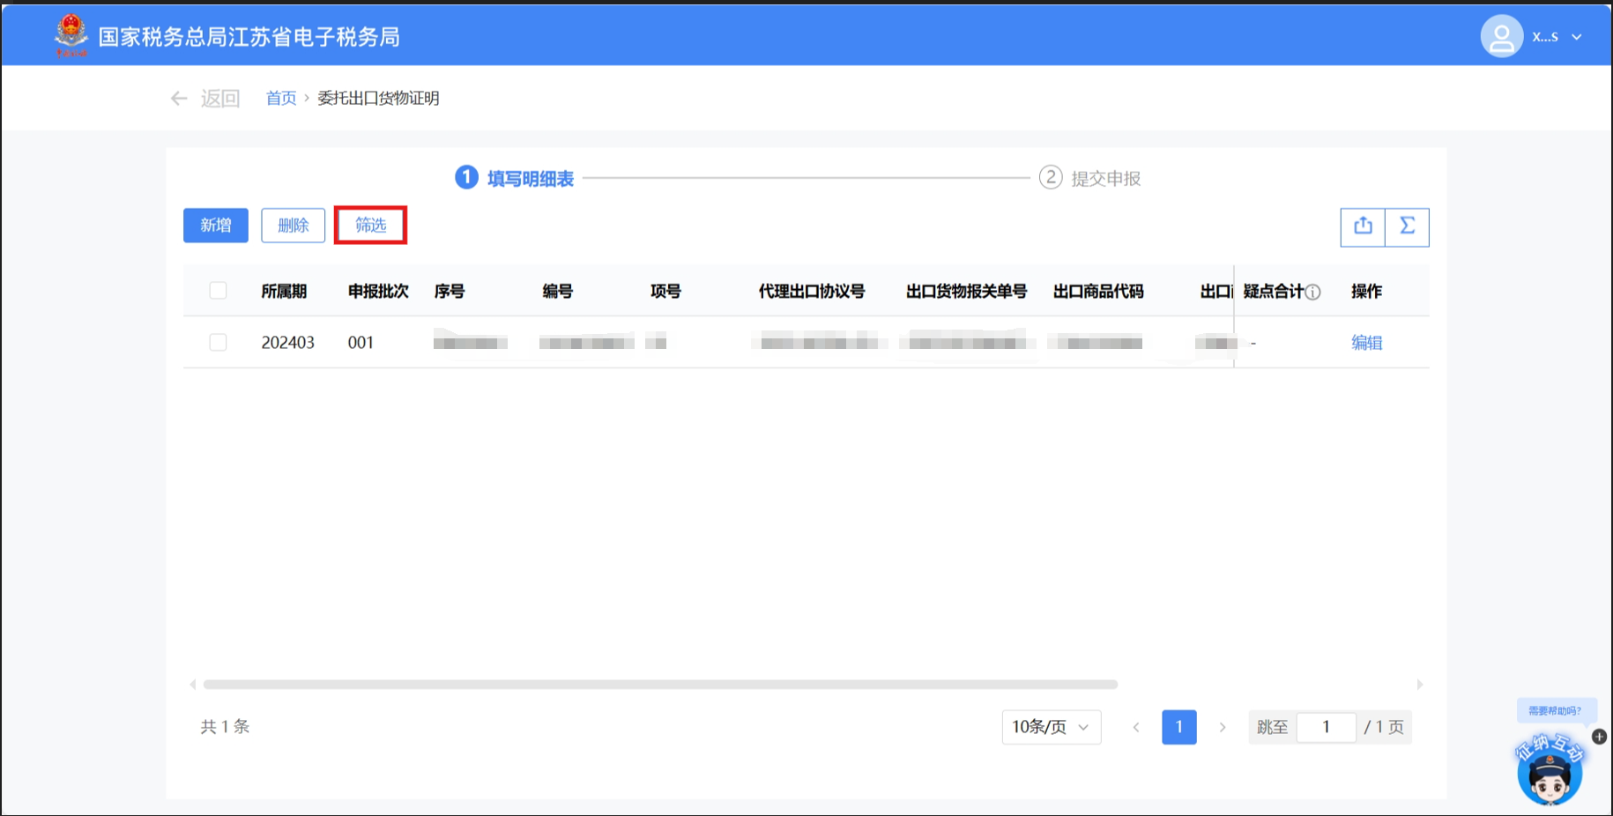
Task: Go to next page arrow
Action: (x=1222, y=727)
